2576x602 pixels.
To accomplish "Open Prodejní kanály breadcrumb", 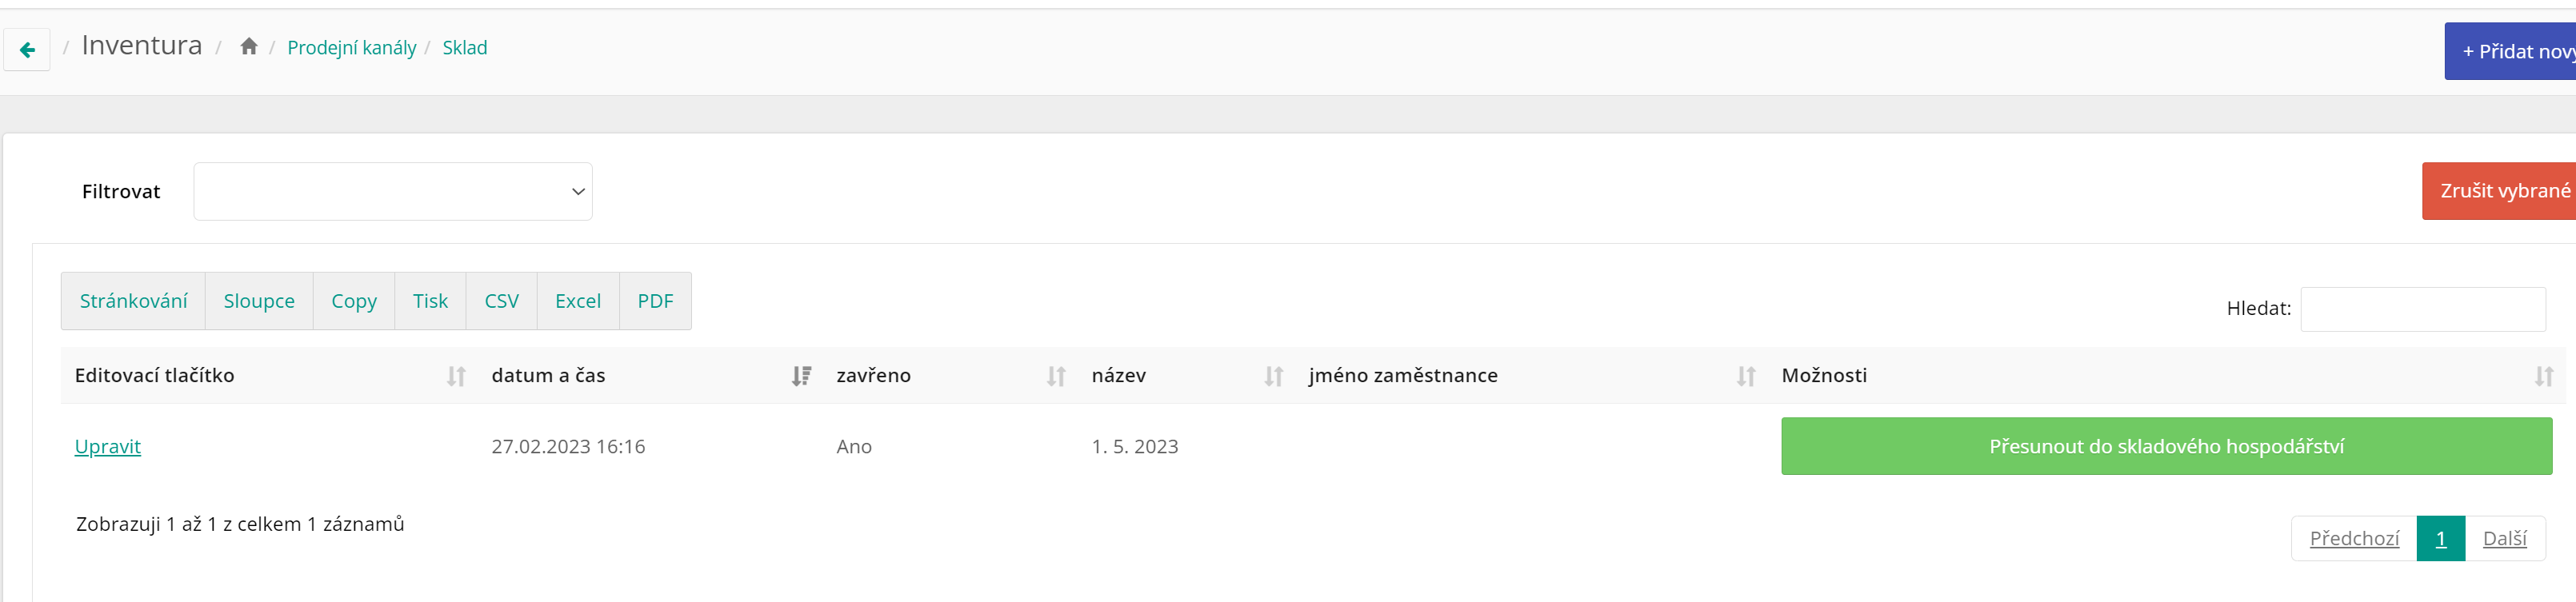I will 351,48.
